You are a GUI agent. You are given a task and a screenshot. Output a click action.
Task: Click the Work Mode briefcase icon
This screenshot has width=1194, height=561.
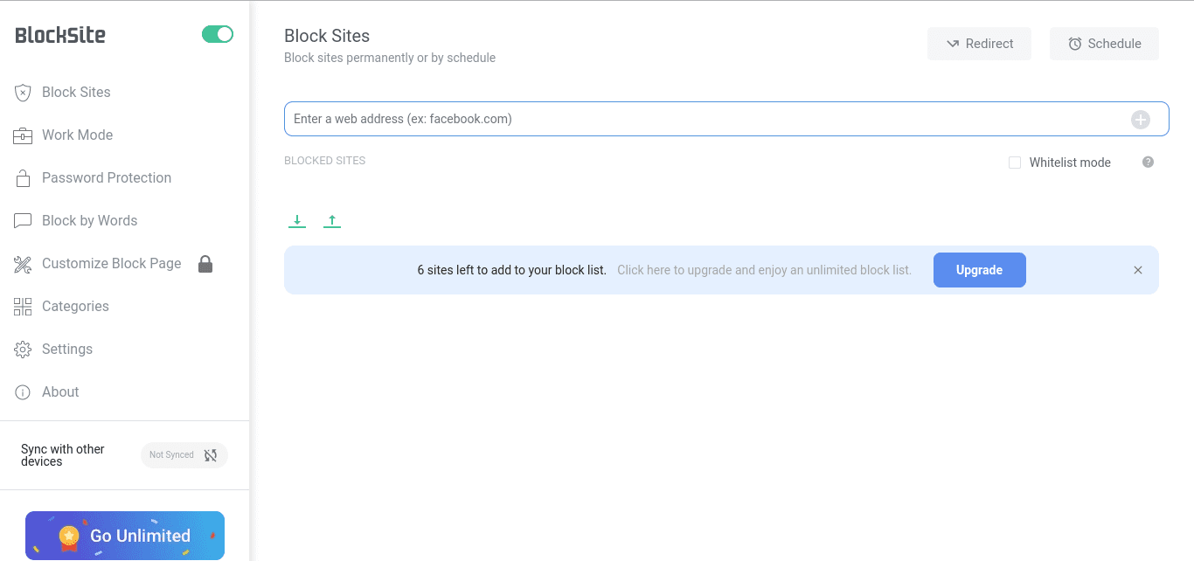click(x=23, y=135)
